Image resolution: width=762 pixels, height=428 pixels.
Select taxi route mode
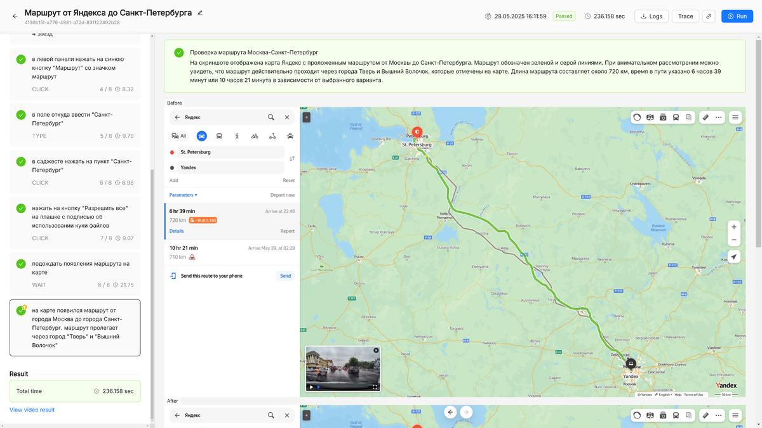290,136
